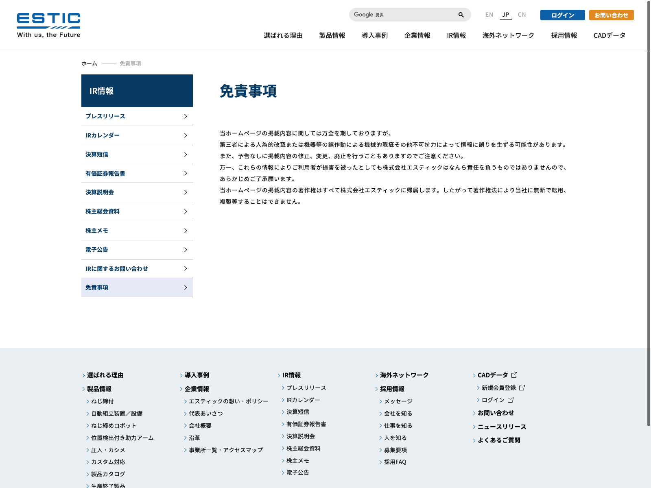The width and height of the screenshot is (651, 488).
Task: Click the ESTIC logo
Action: (49, 25)
